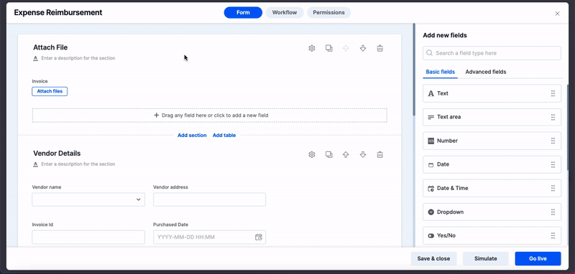Click the Vendor address input
This screenshot has height=274, width=575.
coord(209,199)
